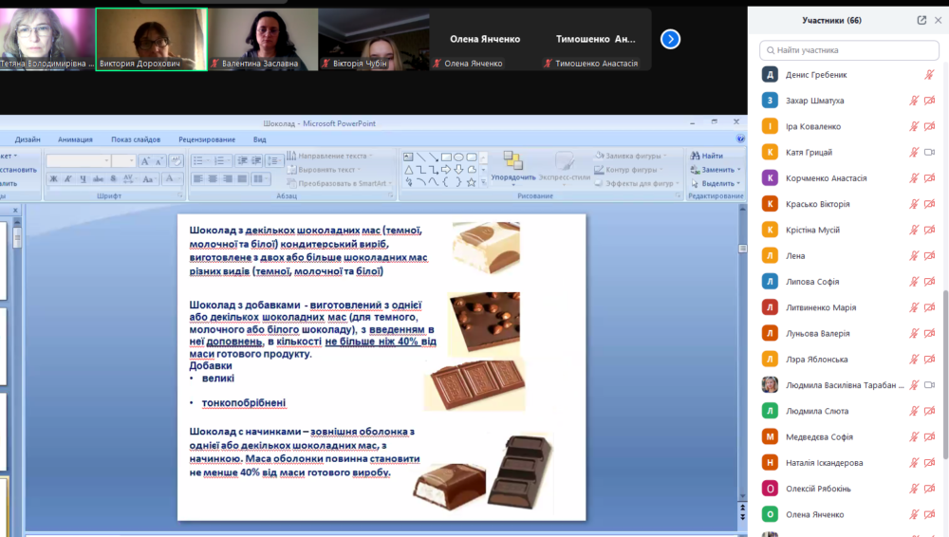The width and height of the screenshot is (949, 537).
Task: Click the Выделить button
Action: [716, 183]
